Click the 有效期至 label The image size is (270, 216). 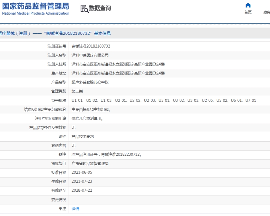pos(59,191)
